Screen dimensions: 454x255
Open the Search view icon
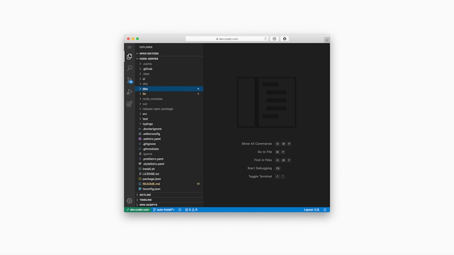(130, 68)
